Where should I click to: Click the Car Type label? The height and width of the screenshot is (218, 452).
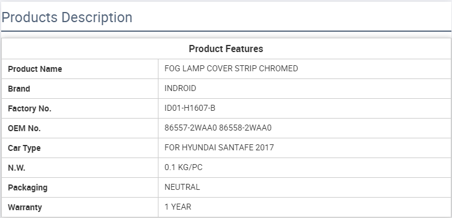point(24,149)
